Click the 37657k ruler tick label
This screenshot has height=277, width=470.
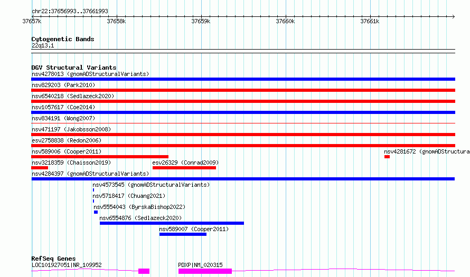coord(32,21)
